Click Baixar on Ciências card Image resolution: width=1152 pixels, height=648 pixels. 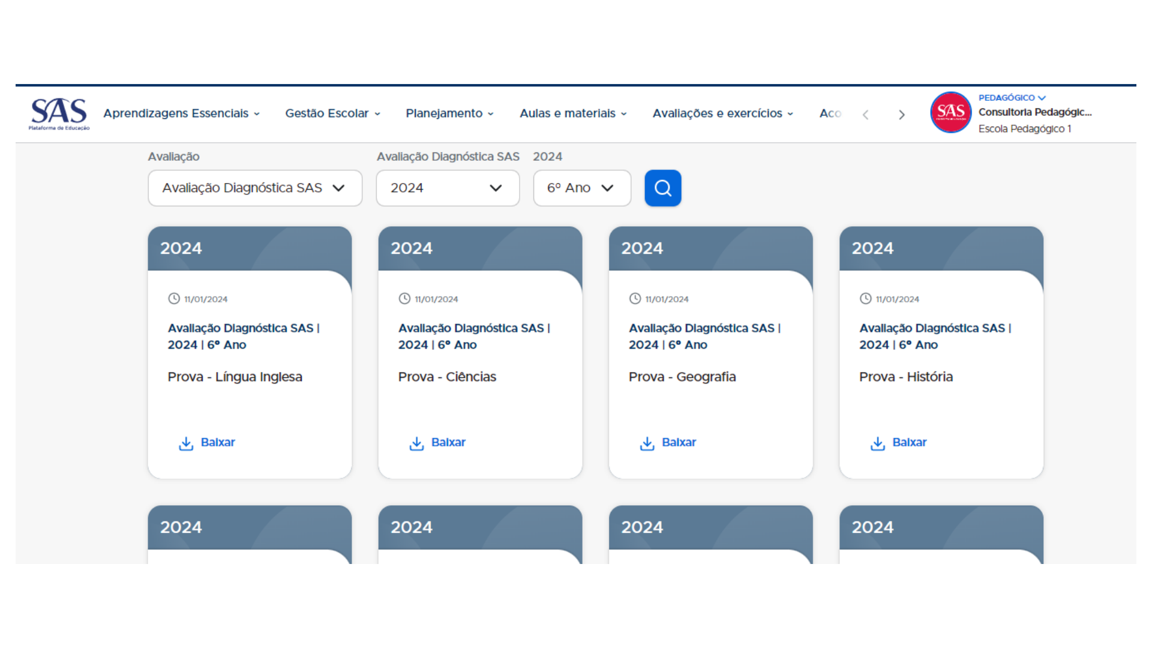point(448,442)
